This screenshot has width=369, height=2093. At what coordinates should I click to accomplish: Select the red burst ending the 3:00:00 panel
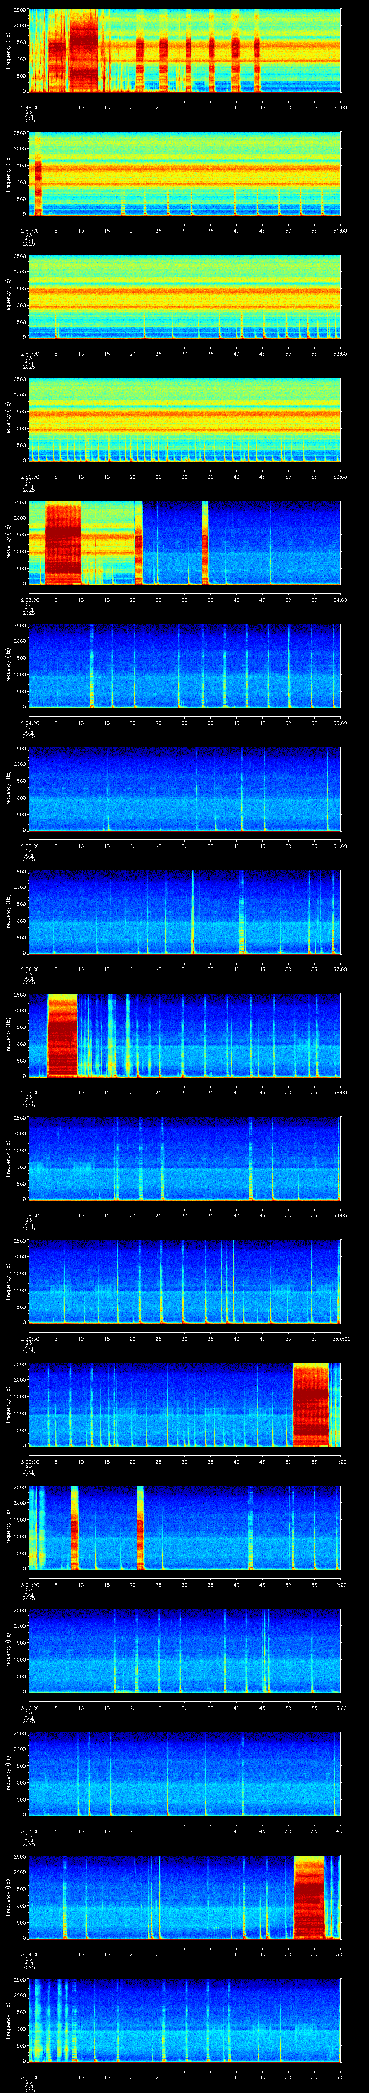[311, 1405]
